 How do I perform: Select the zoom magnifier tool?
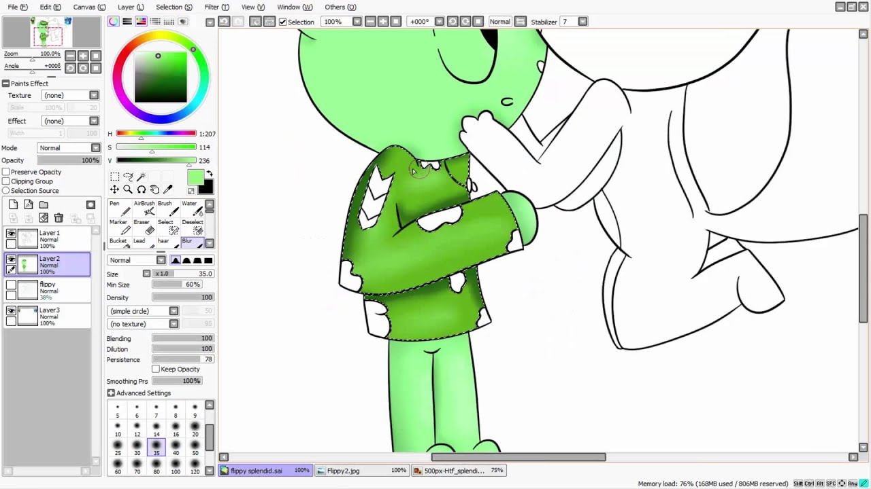click(x=128, y=189)
